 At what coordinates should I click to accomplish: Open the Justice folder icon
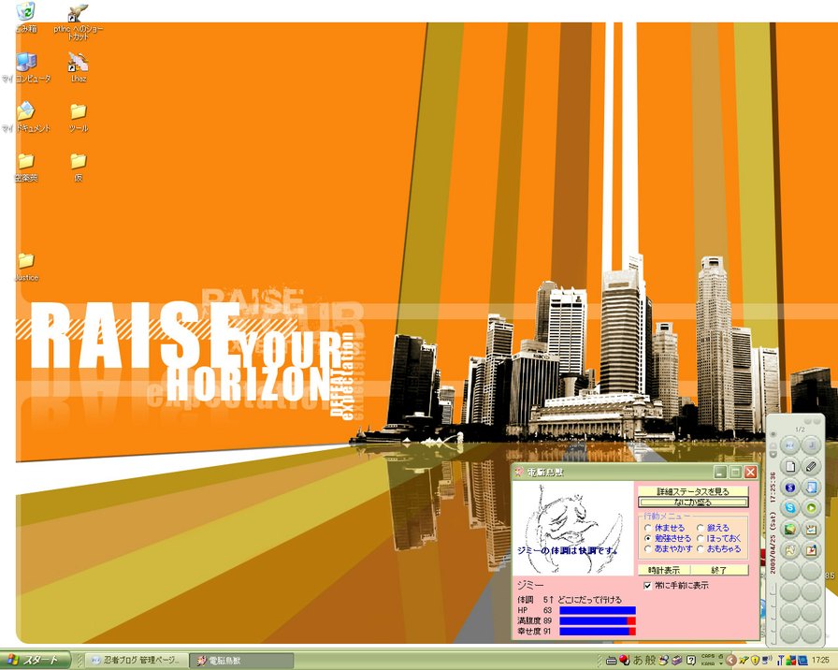(x=25, y=267)
